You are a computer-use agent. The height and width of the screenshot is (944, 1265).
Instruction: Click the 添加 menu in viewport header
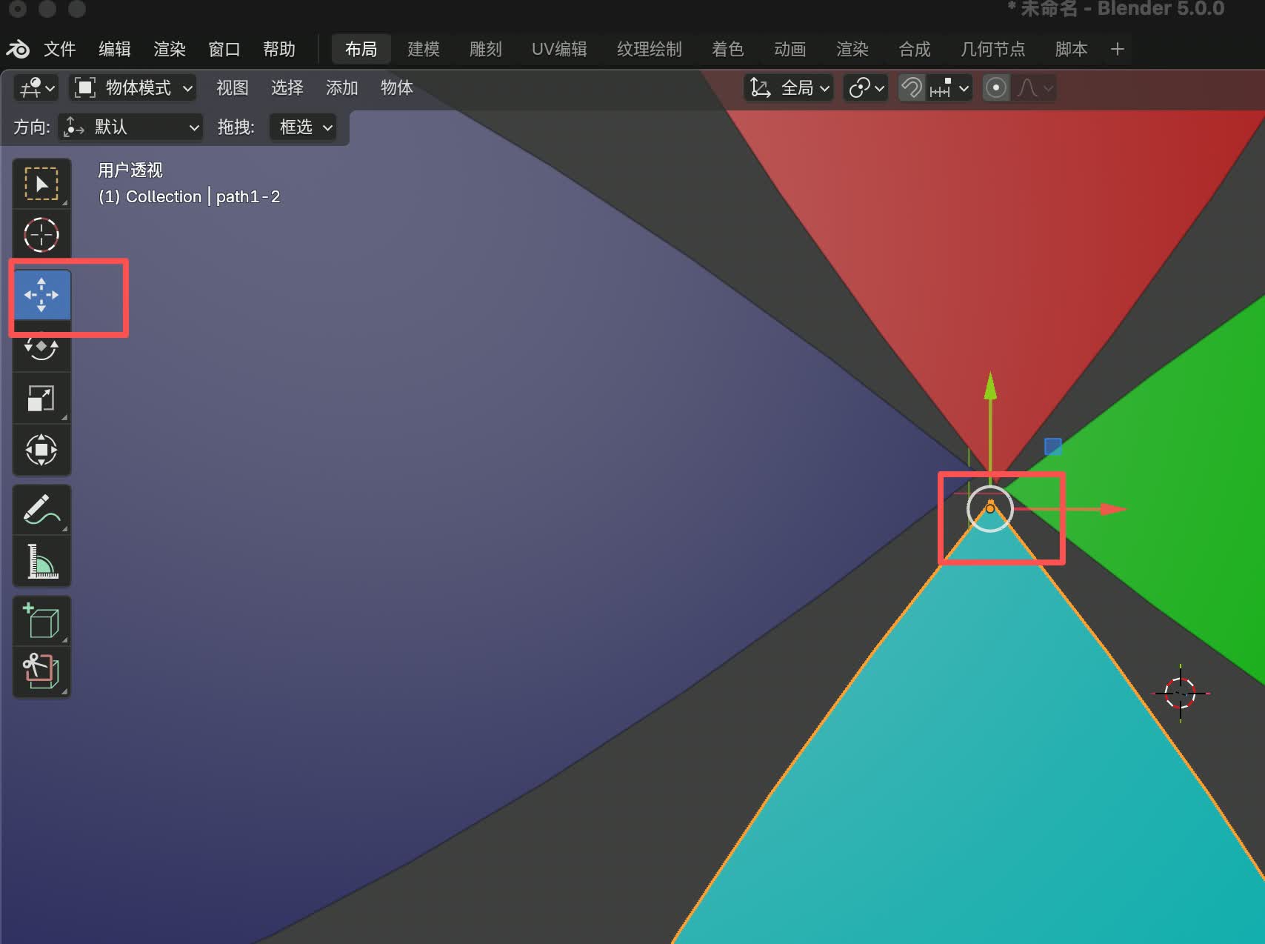point(341,88)
